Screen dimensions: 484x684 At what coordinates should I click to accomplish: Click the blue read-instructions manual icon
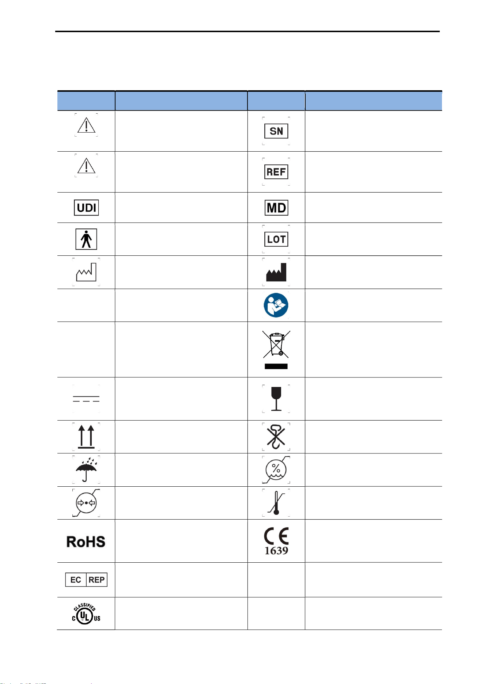click(x=276, y=305)
